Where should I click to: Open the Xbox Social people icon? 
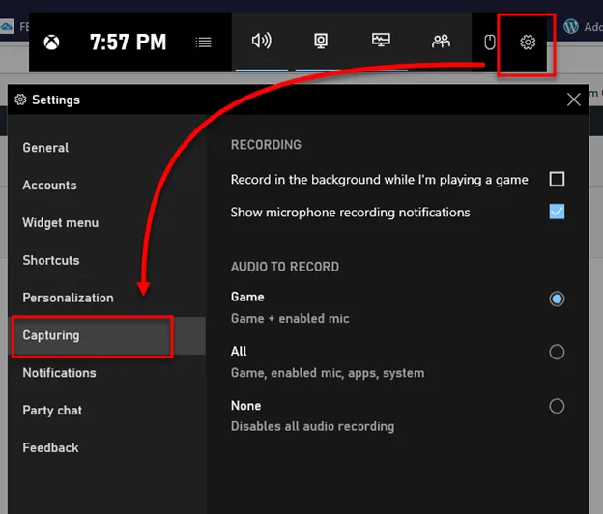click(x=441, y=41)
